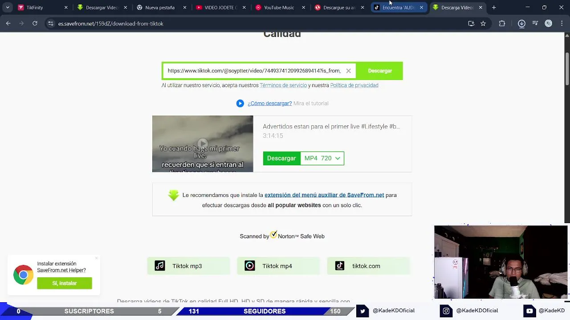Open a new browser tab
Viewport: 570px width, 320px height.
click(x=494, y=8)
